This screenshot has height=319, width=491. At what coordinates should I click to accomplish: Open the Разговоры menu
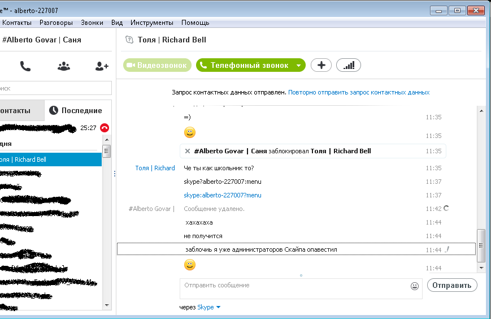(56, 23)
